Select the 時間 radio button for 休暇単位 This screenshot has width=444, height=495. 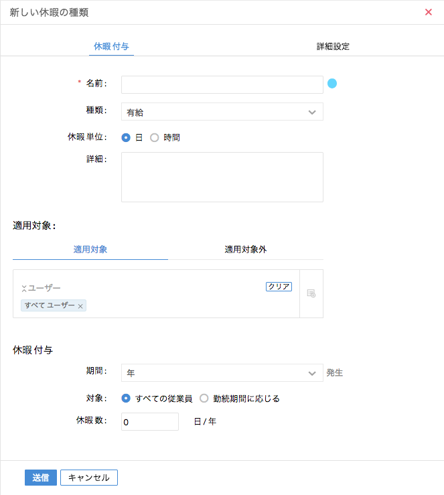click(154, 137)
